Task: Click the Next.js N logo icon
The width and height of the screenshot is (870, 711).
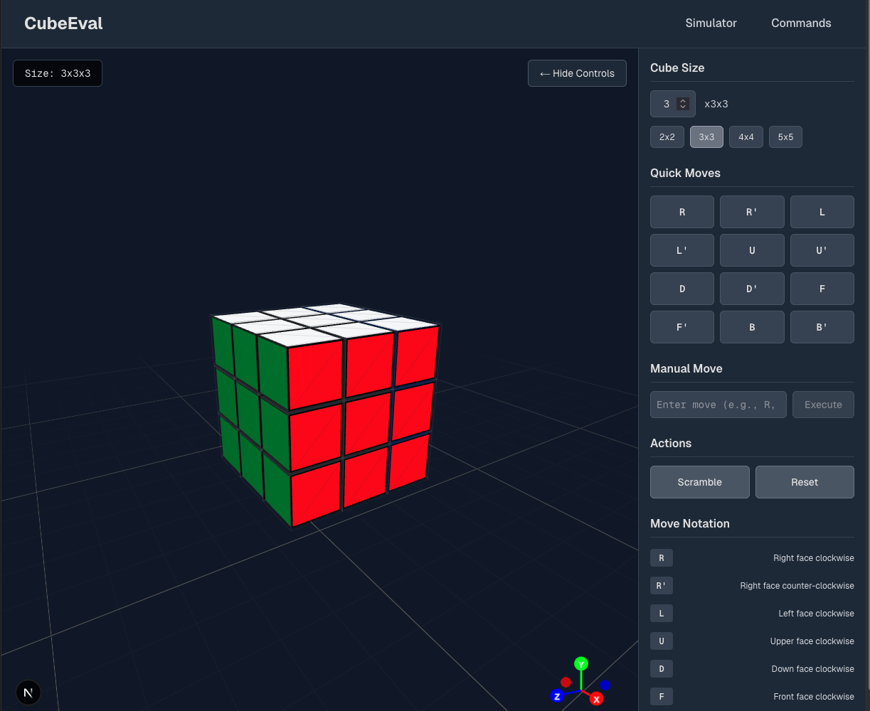Action: click(x=28, y=692)
